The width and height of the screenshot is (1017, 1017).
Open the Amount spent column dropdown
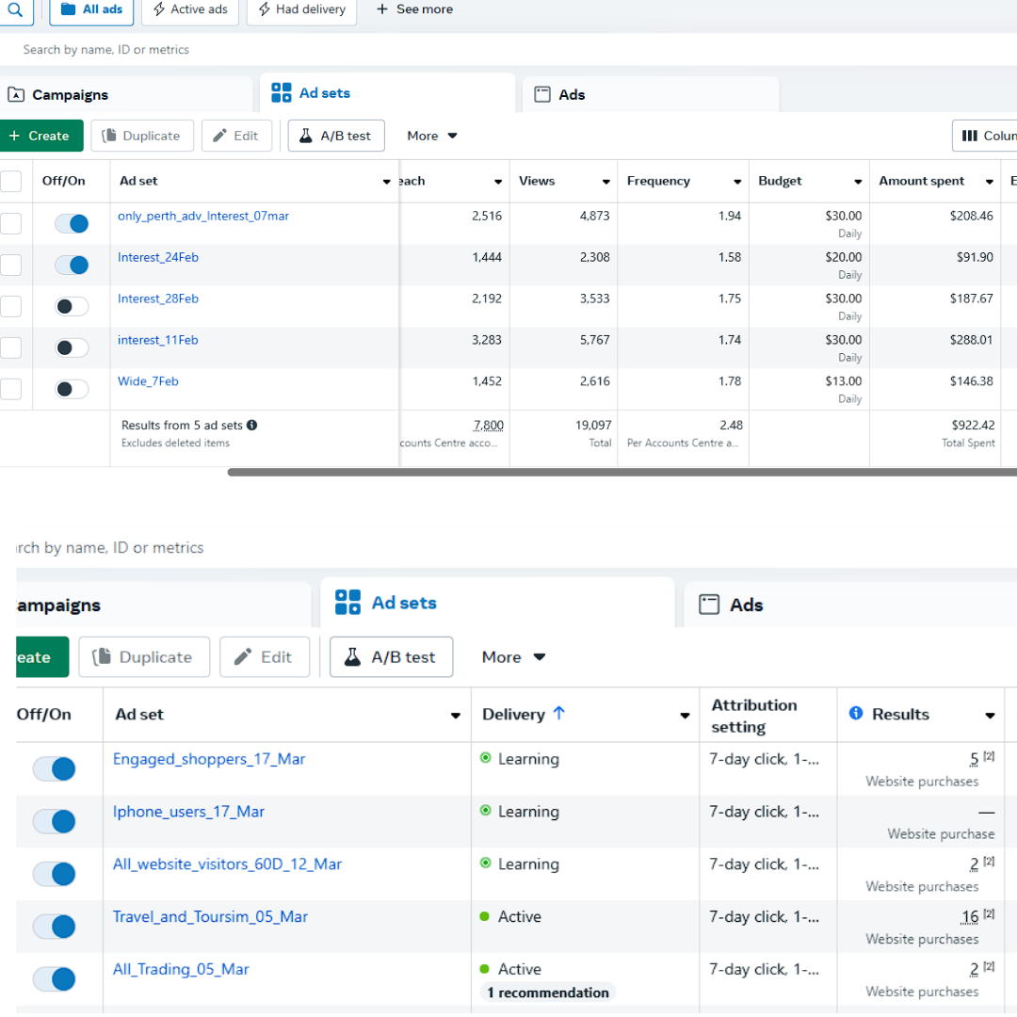point(989,182)
